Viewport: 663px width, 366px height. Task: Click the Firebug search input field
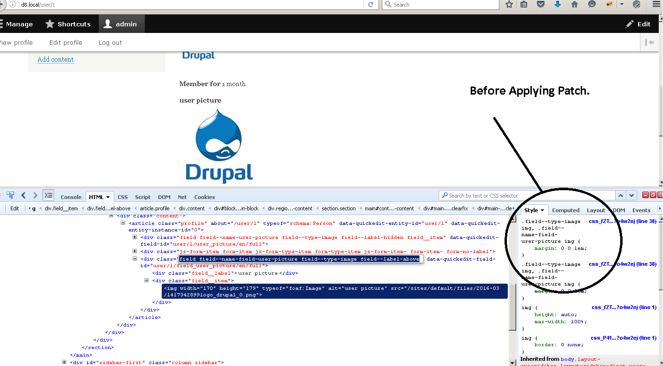coord(527,195)
